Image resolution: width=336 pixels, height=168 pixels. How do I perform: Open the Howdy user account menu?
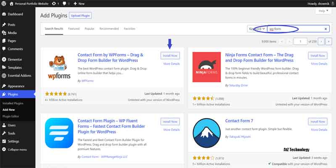pyautogui.click(x=320, y=4)
